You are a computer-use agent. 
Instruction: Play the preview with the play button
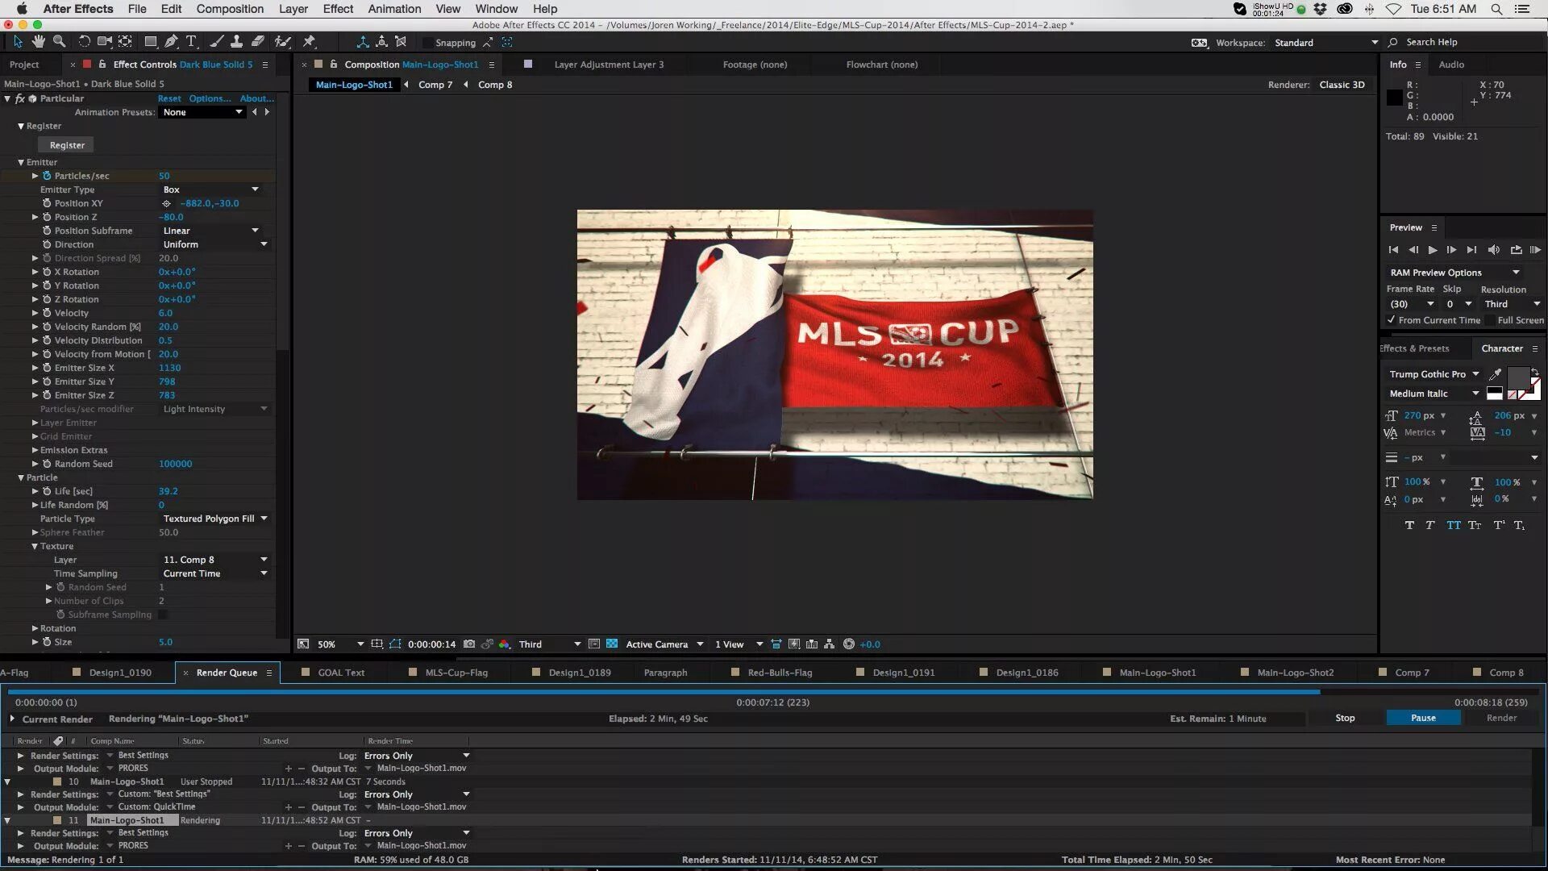tap(1433, 250)
